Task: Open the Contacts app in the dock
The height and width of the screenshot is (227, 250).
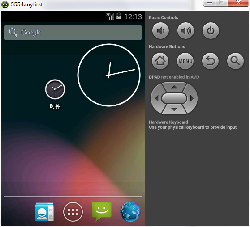Action: (44, 212)
